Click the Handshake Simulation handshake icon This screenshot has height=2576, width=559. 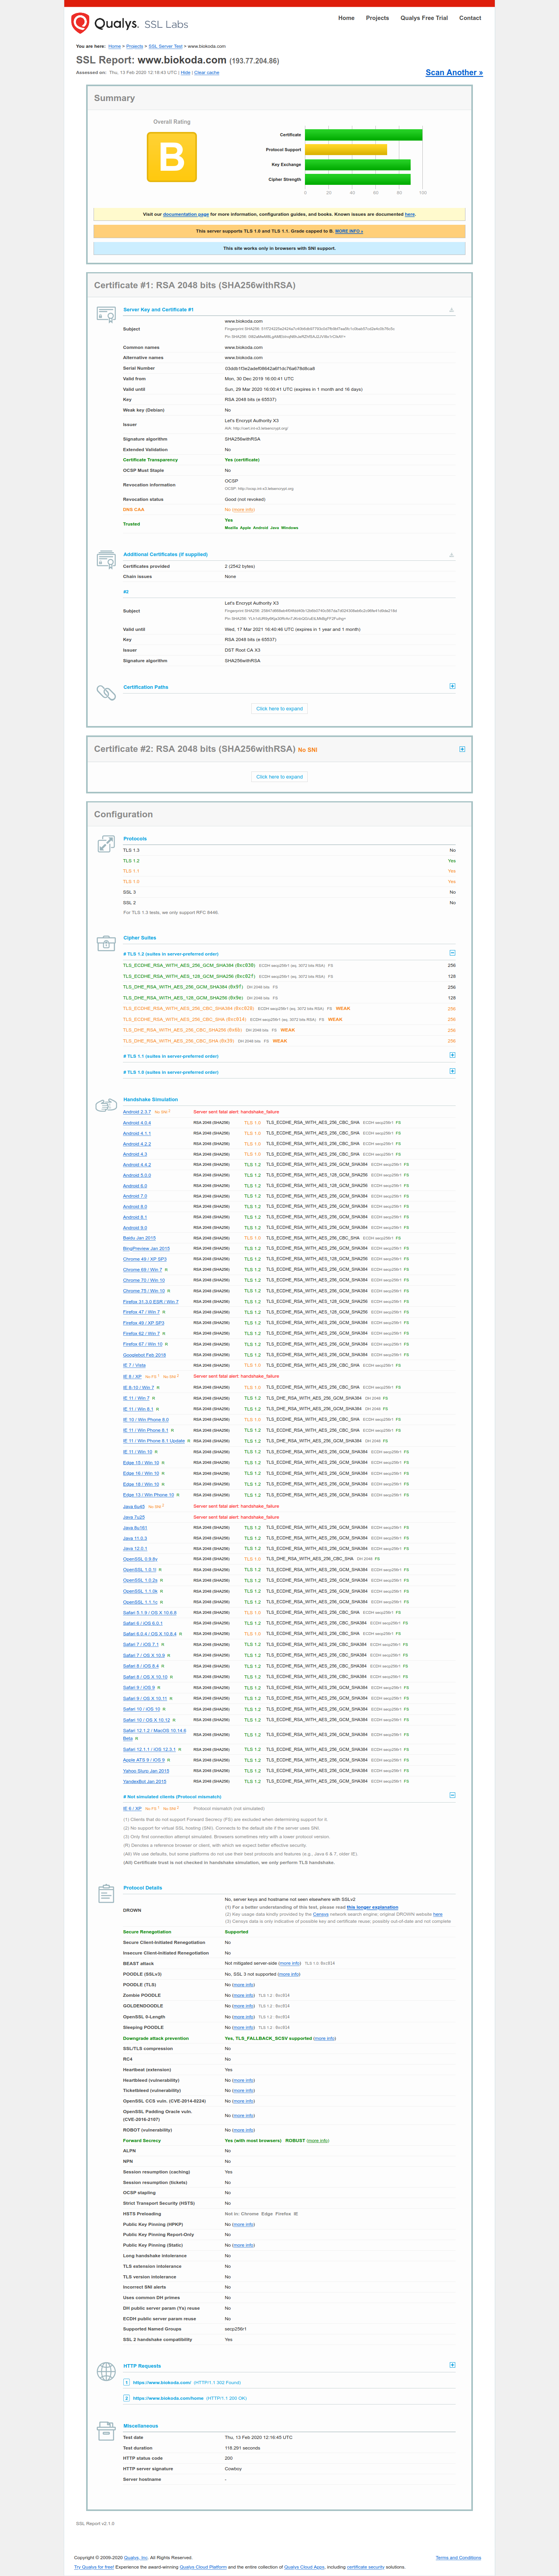(106, 1105)
